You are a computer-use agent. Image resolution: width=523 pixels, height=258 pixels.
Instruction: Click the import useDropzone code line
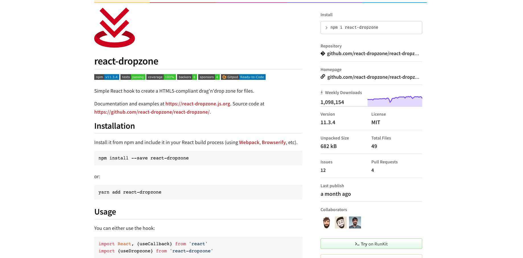click(x=156, y=251)
